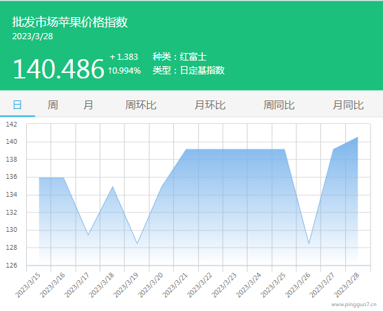Click the chart peak at 2023/3/28
The image size is (383, 311).
(358, 137)
